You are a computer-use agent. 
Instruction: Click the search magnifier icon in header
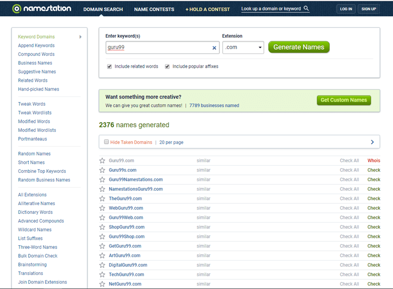coord(306,9)
